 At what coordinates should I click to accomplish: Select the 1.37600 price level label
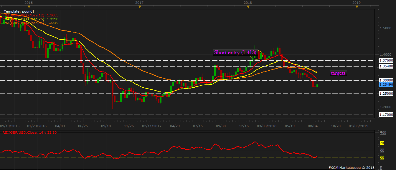pos(385,60)
